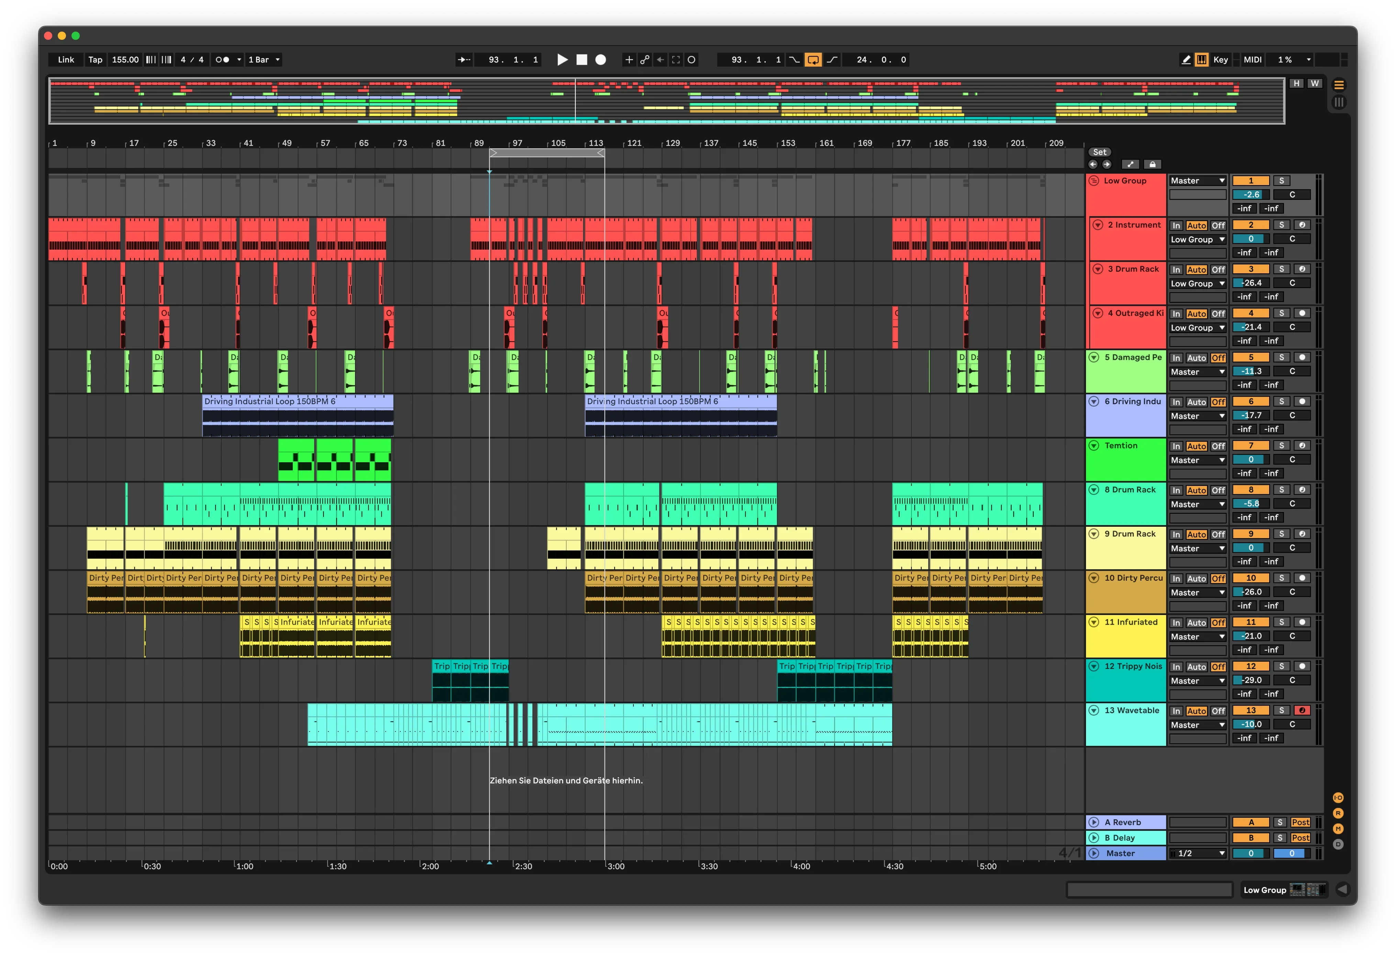
Task: Show or hide In/Out section (I-O)
Action: coord(1338,798)
